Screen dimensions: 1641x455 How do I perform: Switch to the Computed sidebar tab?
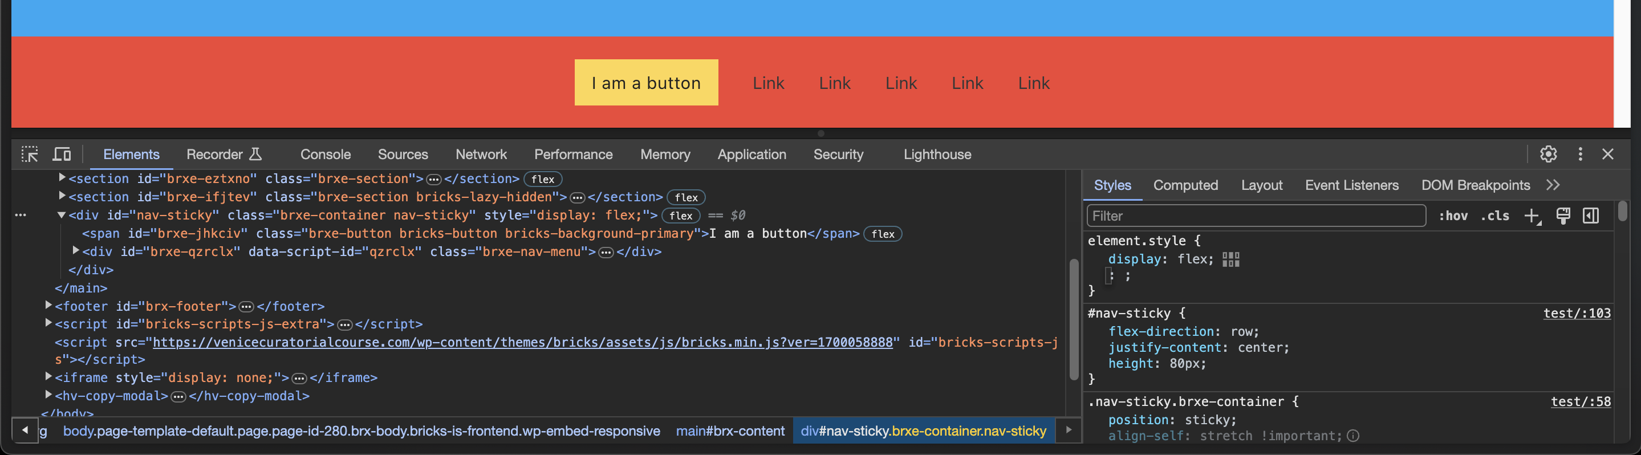(x=1185, y=185)
